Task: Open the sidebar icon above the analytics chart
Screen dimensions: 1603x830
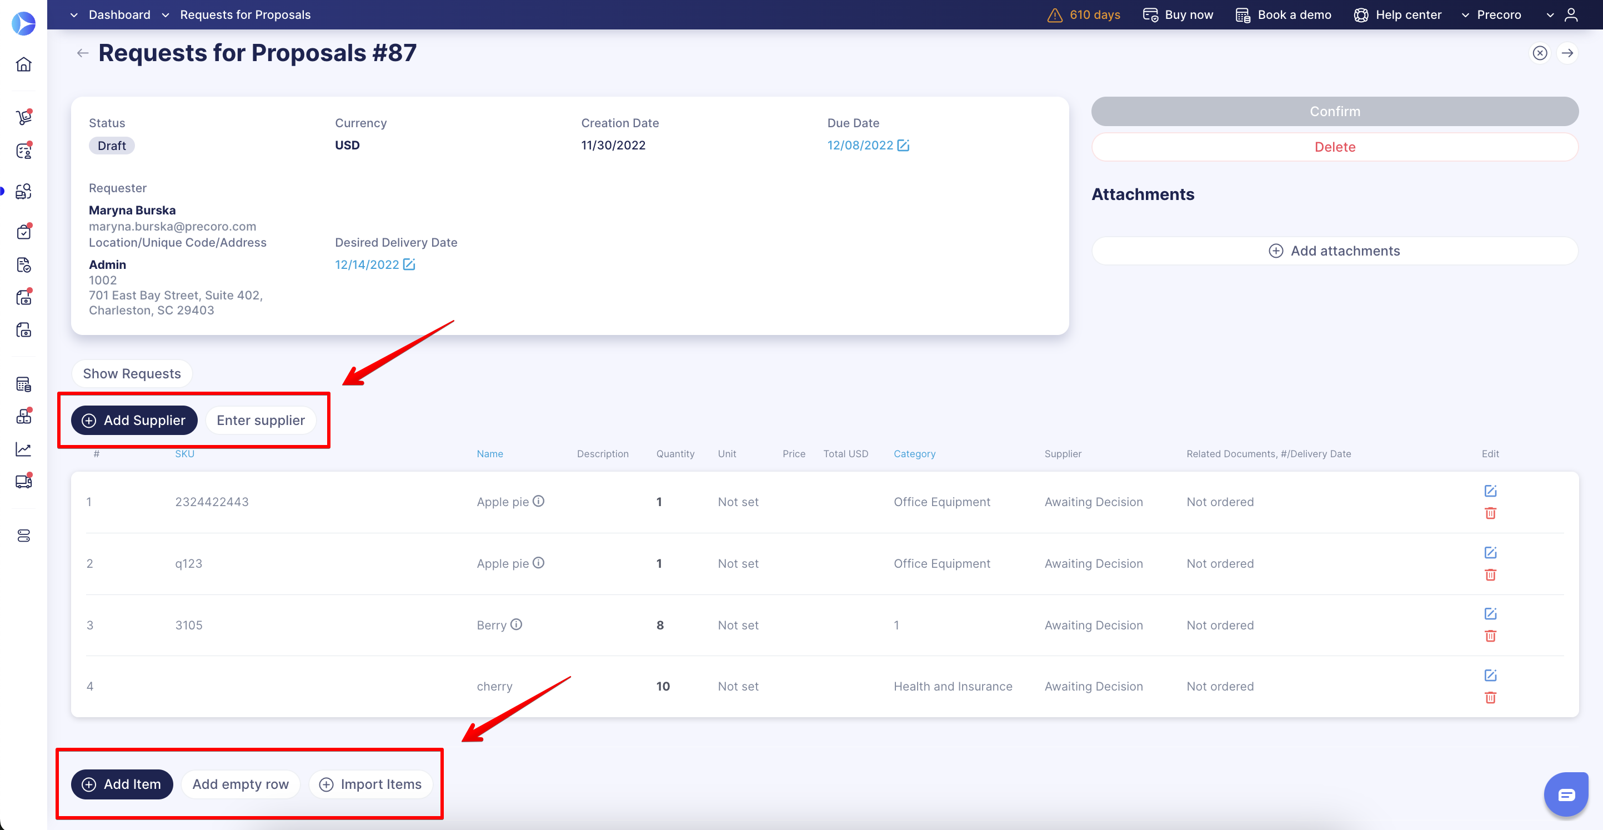Action: (24, 416)
